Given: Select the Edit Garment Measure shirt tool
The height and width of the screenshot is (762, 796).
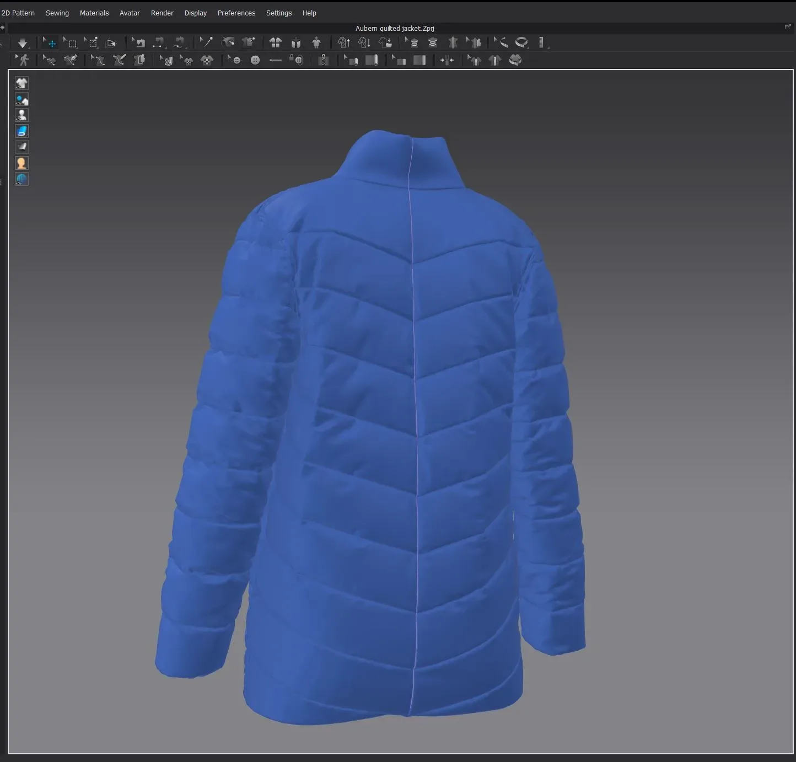Looking at the screenshot, I should coord(474,60).
